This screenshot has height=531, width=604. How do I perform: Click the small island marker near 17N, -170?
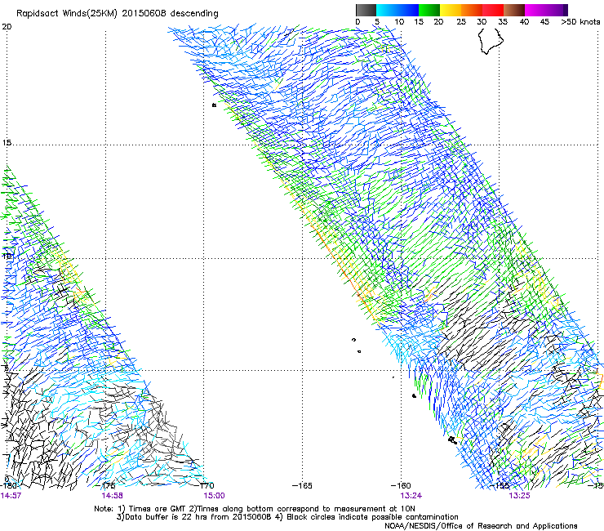(x=214, y=105)
